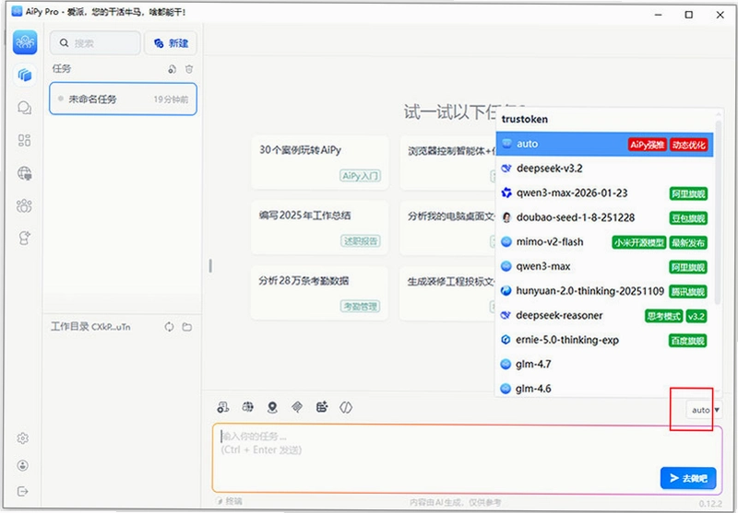
Task: Open the 编写2025年工作总结 card
Action: coord(320,227)
